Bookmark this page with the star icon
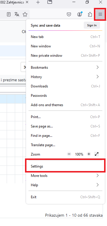Viewport: 107px width, 226px height. pyautogui.click(x=25, y=14)
